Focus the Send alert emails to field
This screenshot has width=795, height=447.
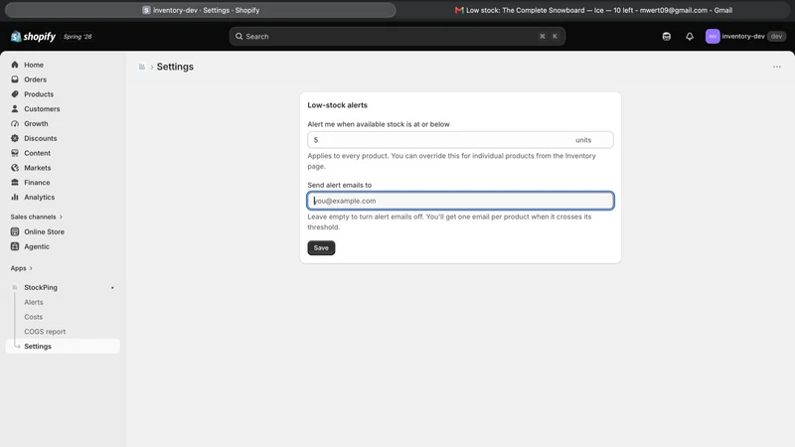coord(460,201)
